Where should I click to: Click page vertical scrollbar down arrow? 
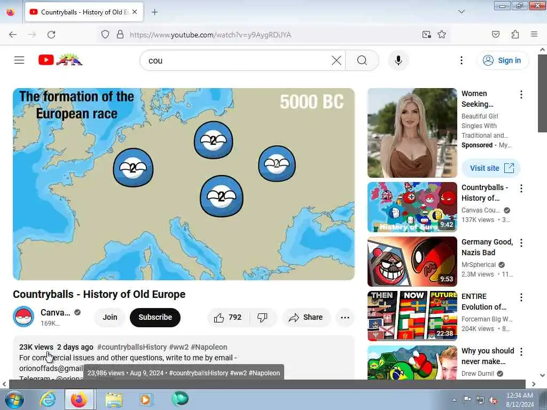(x=543, y=375)
